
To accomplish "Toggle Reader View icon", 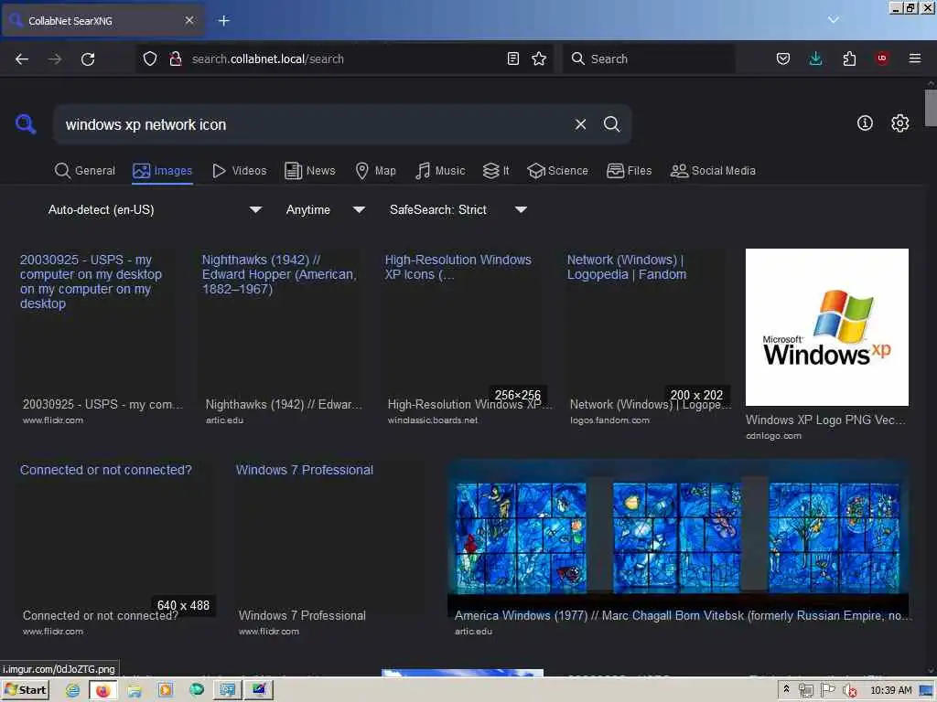I will pos(512,58).
